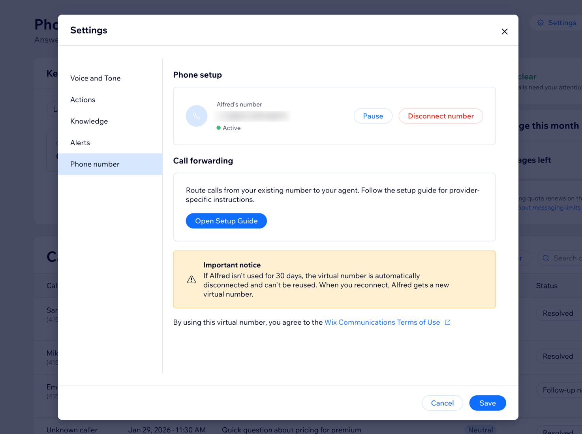Click the external link icon after Terms of Use
The image size is (582, 434).
pos(448,322)
